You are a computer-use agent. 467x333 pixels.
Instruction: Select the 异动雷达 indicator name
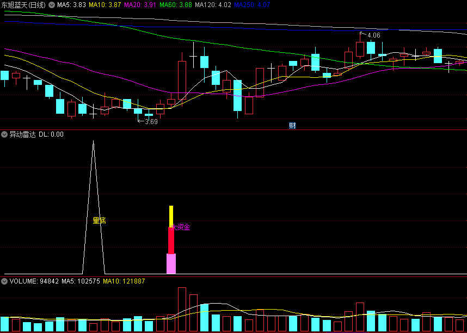click(23, 134)
